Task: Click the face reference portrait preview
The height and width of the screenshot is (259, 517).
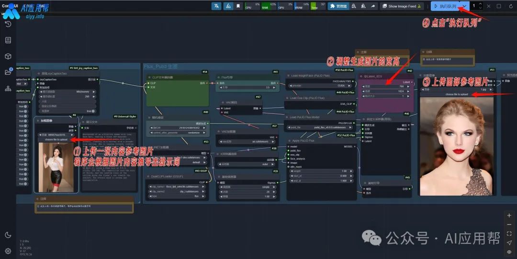Action: pyautogui.click(x=457, y=146)
